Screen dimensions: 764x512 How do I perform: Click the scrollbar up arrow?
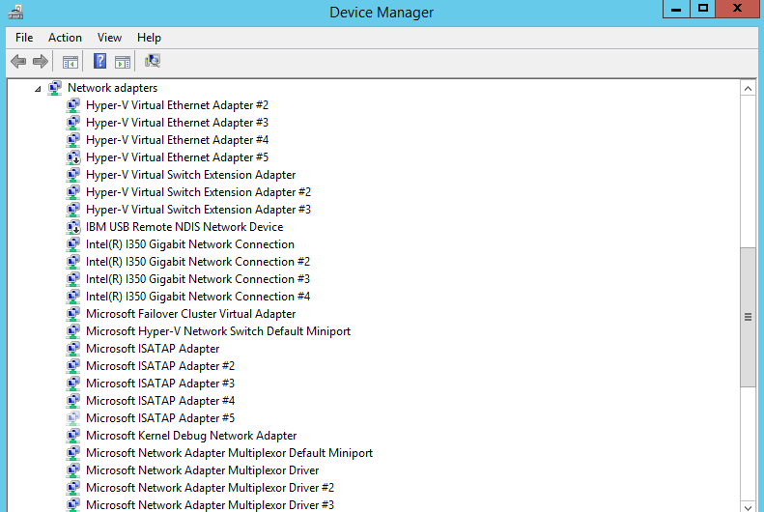(x=748, y=89)
